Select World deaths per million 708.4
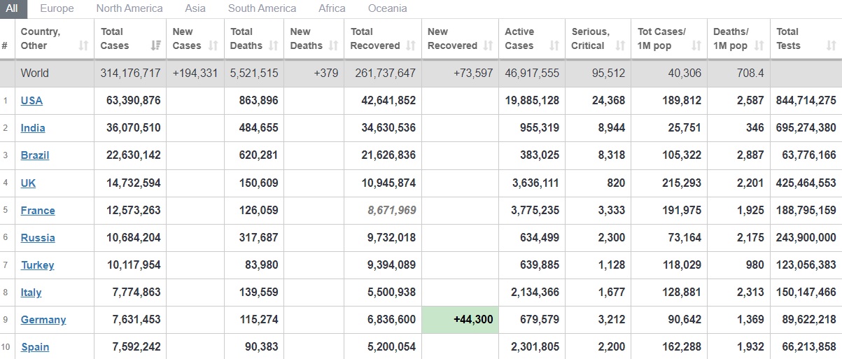Screen dimensions: 842x359 tap(750, 73)
